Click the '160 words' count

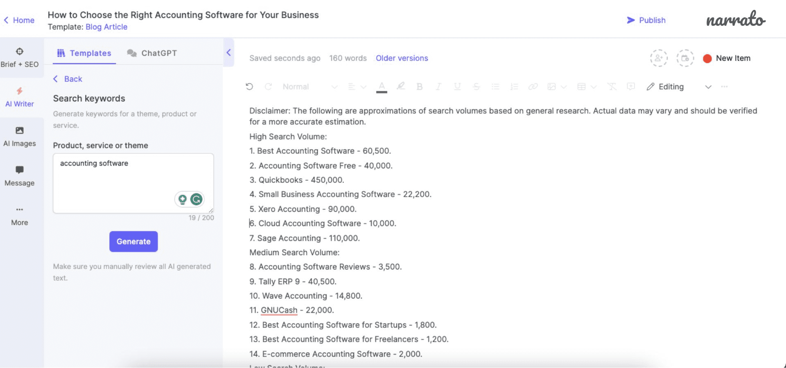coord(348,58)
